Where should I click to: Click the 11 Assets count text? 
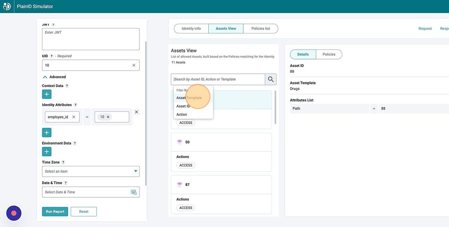click(178, 63)
